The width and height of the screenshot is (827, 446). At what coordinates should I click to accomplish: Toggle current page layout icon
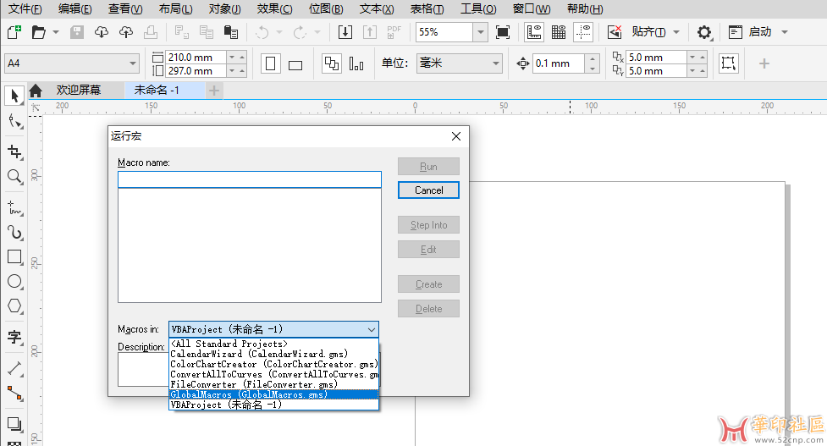tap(356, 63)
